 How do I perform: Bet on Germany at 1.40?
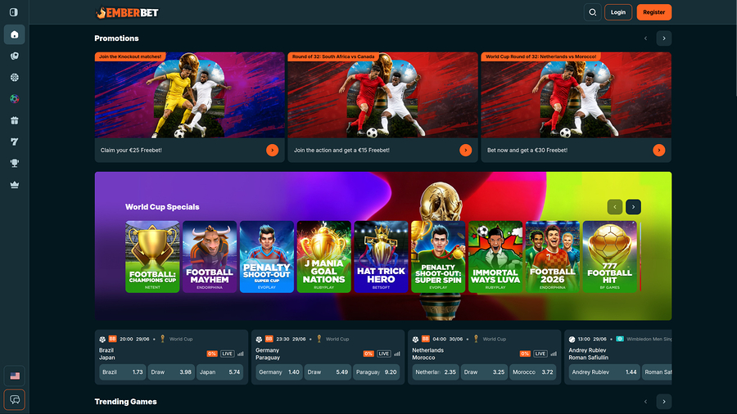[x=278, y=372]
